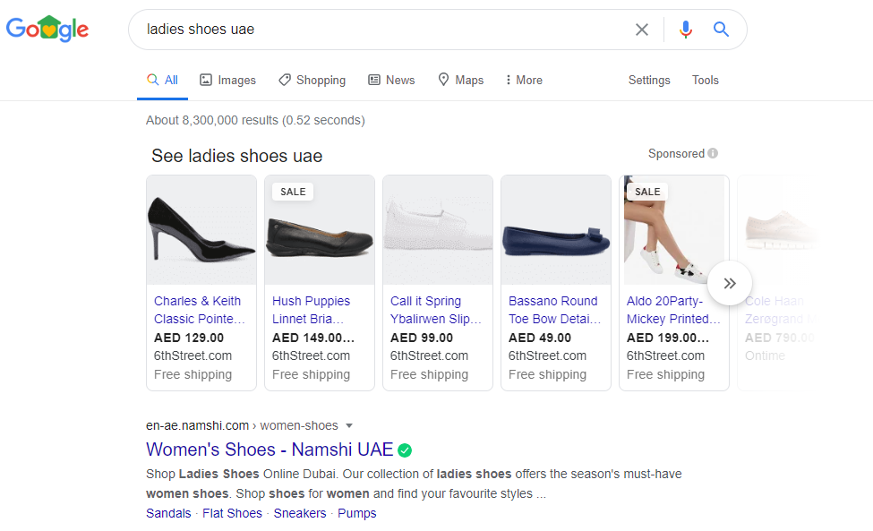The height and width of the screenshot is (531, 873).
Task: Click the SALE badge on Aldo card
Action: click(647, 192)
